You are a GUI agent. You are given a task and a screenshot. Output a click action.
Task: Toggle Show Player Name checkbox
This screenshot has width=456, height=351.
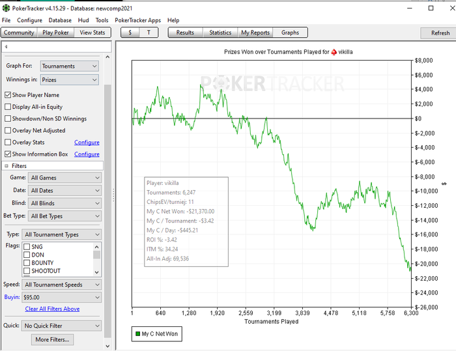(x=8, y=95)
